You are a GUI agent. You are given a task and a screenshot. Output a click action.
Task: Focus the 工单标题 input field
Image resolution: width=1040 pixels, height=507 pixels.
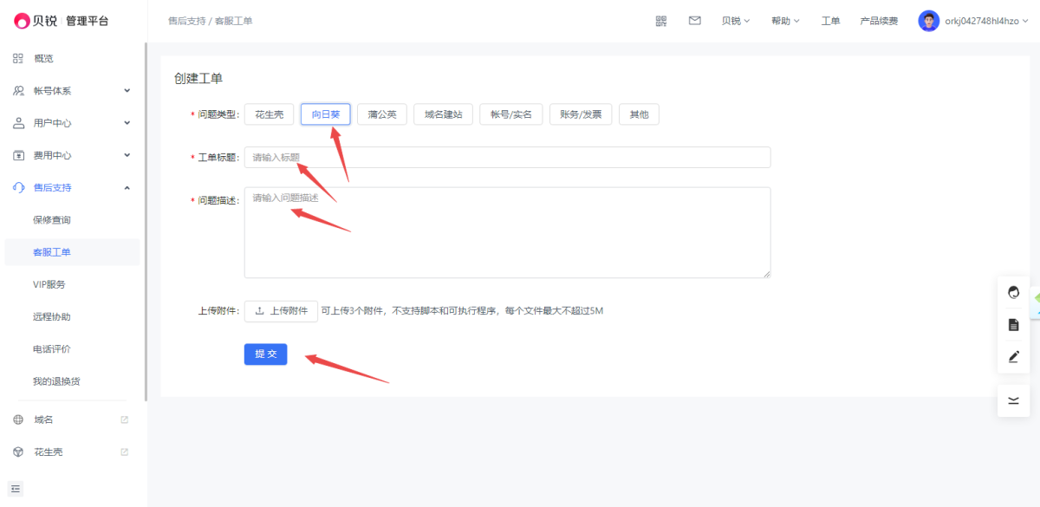point(507,157)
